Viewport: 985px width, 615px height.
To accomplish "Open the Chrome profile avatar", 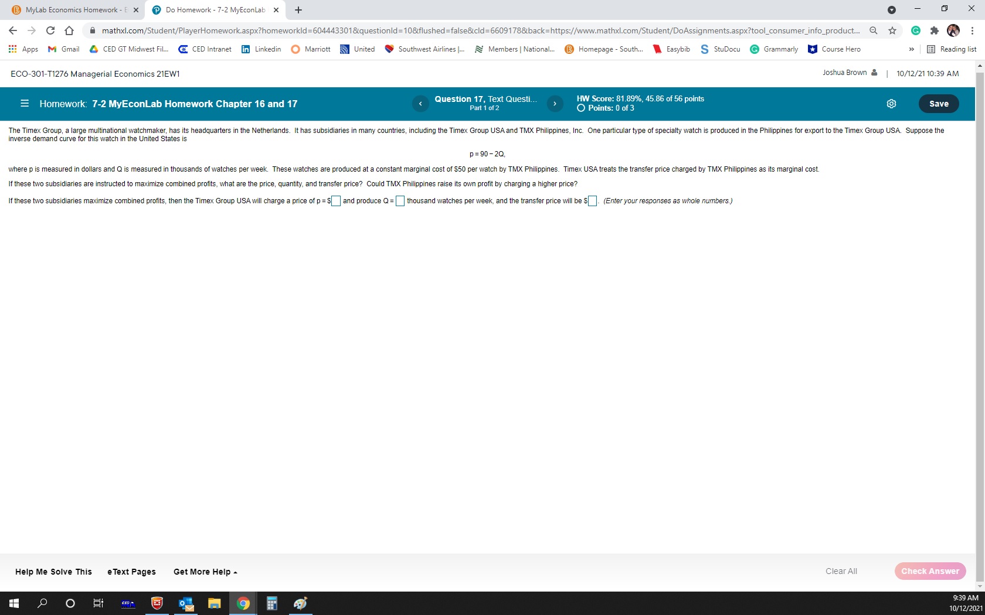I will coord(953,30).
